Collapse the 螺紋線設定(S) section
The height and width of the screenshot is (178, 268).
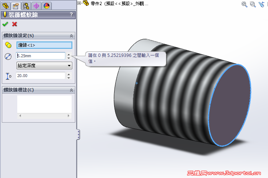point(71,36)
